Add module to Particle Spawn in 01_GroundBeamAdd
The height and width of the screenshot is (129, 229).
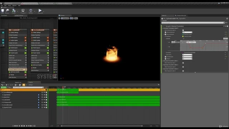click(x=48, y=48)
